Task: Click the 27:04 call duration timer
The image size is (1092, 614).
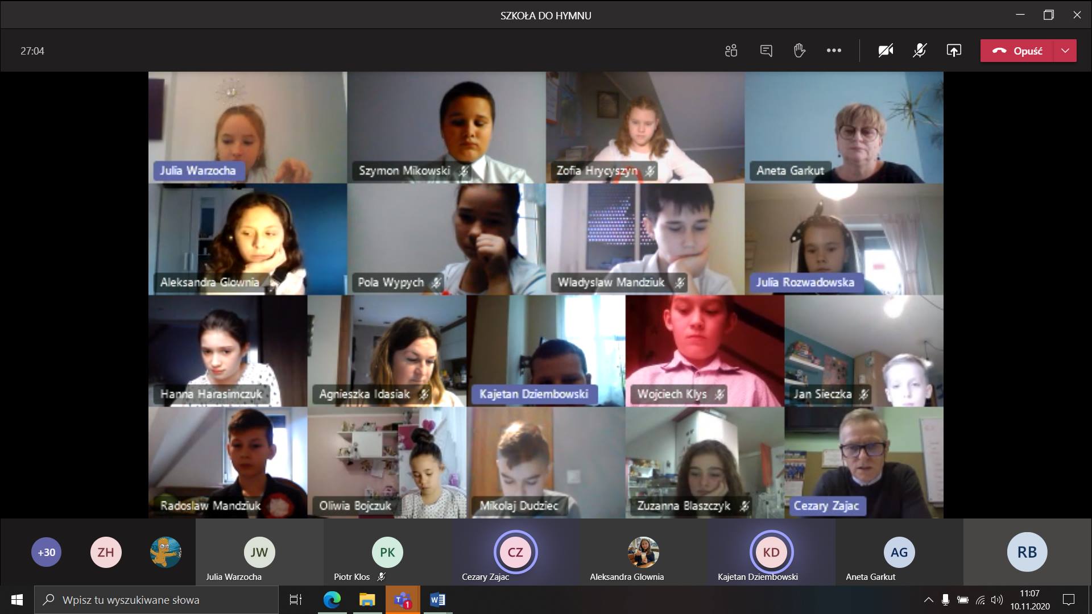Action: point(32,51)
